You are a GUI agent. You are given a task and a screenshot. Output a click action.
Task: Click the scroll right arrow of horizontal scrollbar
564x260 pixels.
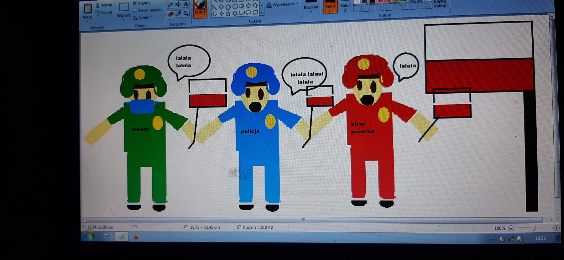[551, 220]
